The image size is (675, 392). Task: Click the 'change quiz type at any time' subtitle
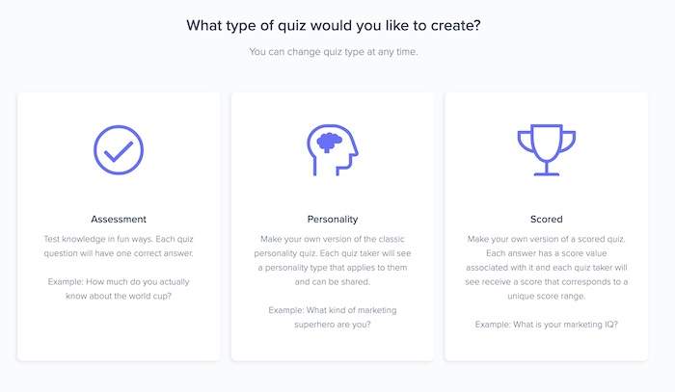pyautogui.click(x=334, y=52)
